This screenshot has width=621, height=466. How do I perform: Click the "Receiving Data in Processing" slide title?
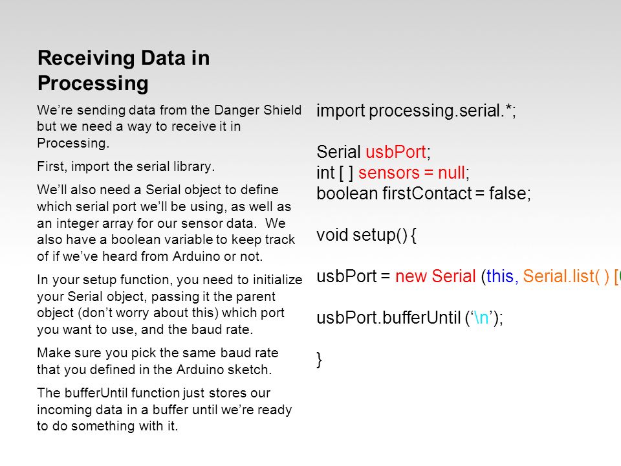tap(124, 71)
